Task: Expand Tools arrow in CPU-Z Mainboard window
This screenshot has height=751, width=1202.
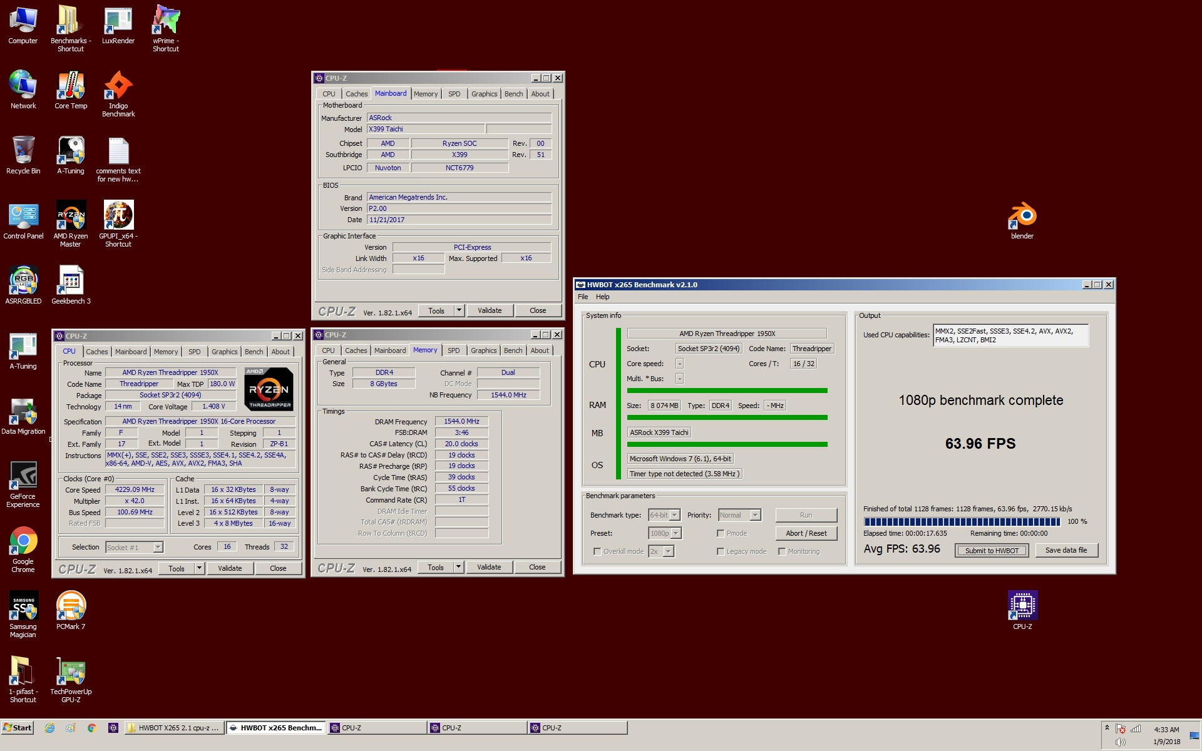Action: [459, 310]
